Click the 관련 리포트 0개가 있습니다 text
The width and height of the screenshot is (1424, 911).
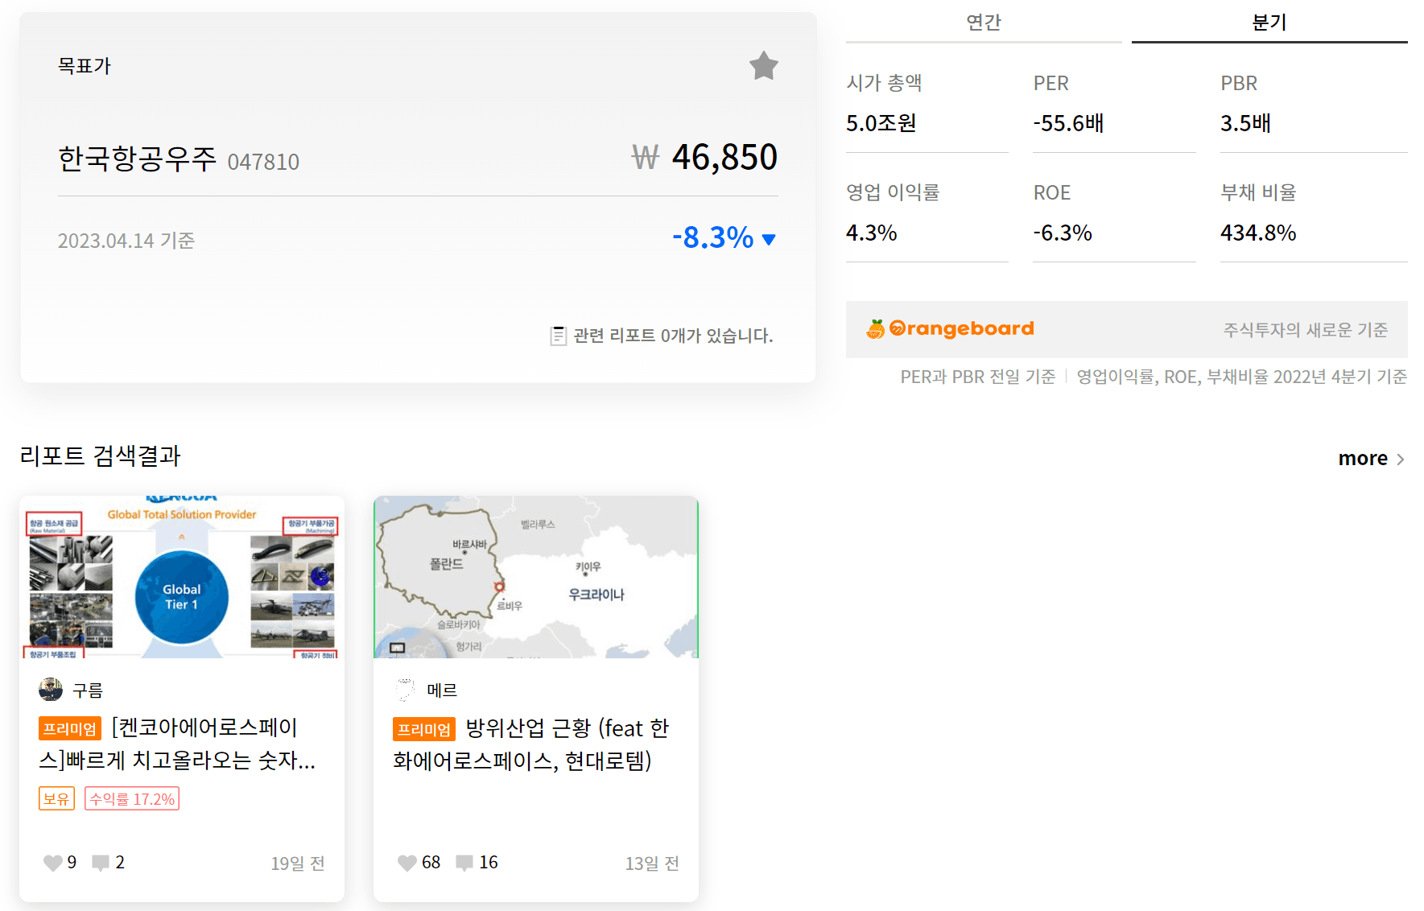pos(673,336)
